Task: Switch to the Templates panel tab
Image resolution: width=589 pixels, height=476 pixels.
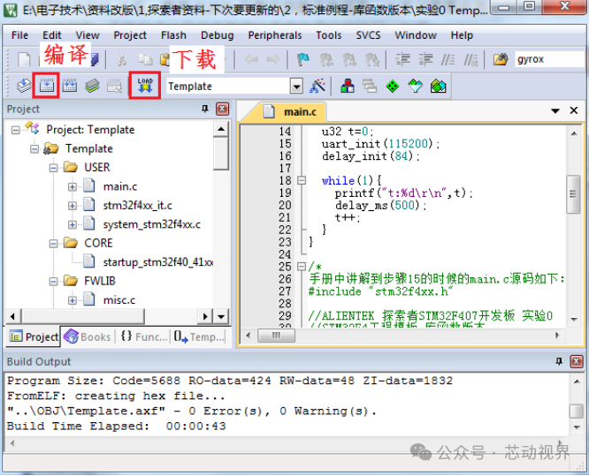Action: (199, 336)
